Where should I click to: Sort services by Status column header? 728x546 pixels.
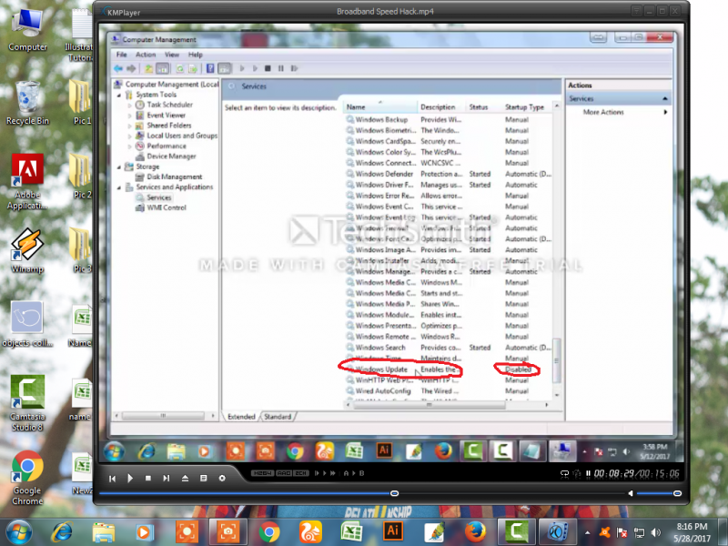pyautogui.click(x=484, y=107)
